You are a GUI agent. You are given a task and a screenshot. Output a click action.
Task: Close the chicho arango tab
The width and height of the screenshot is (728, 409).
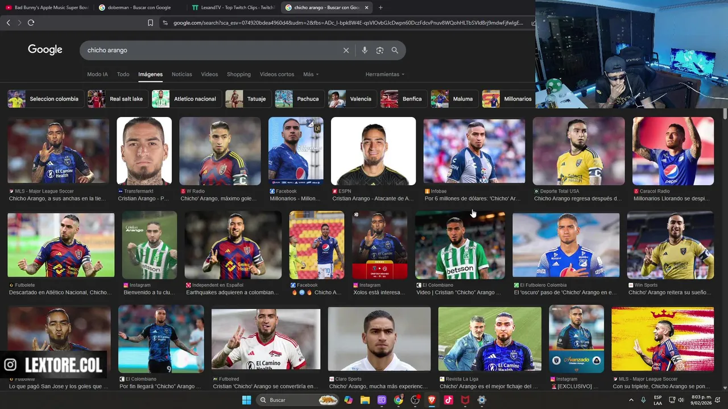(x=366, y=7)
